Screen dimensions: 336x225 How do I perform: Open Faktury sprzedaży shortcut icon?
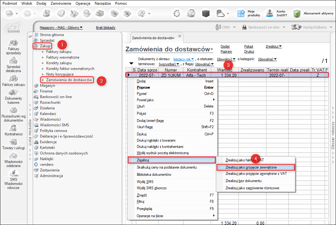click(x=13, y=43)
